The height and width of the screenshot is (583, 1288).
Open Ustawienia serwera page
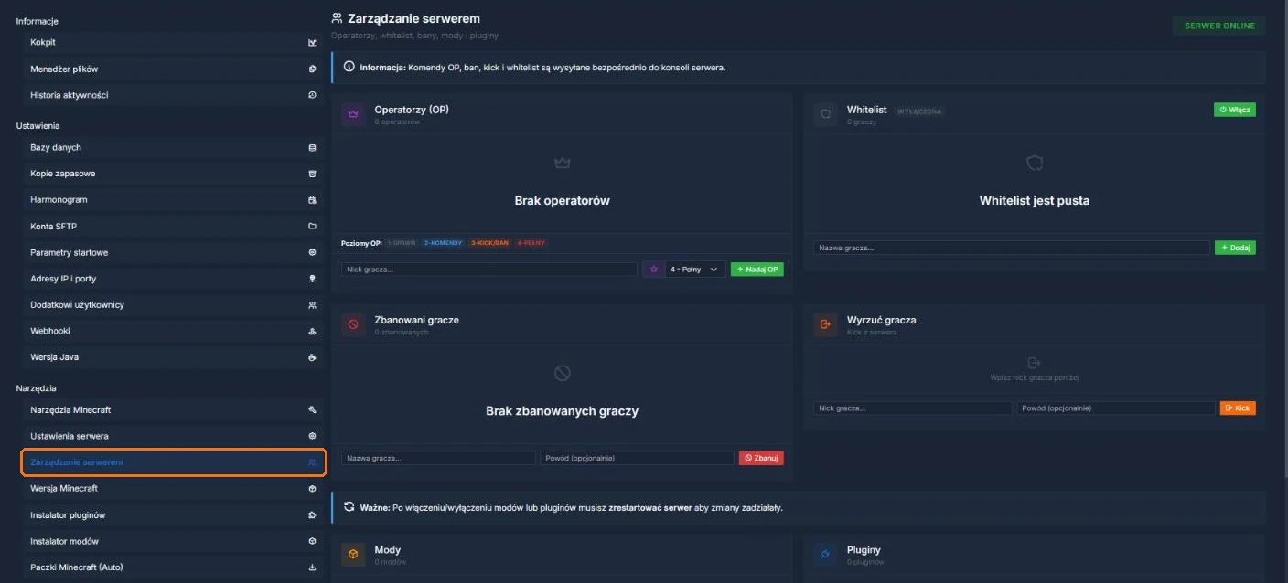pyautogui.click(x=173, y=436)
